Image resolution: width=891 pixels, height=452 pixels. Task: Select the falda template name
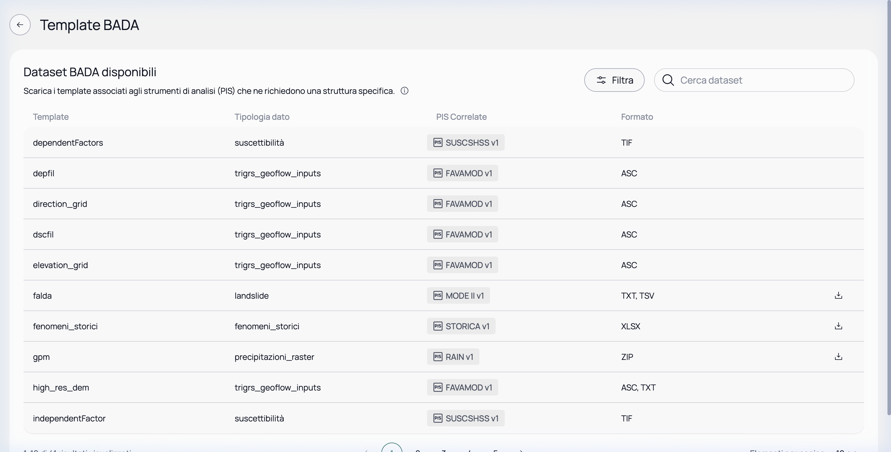click(42, 295)
